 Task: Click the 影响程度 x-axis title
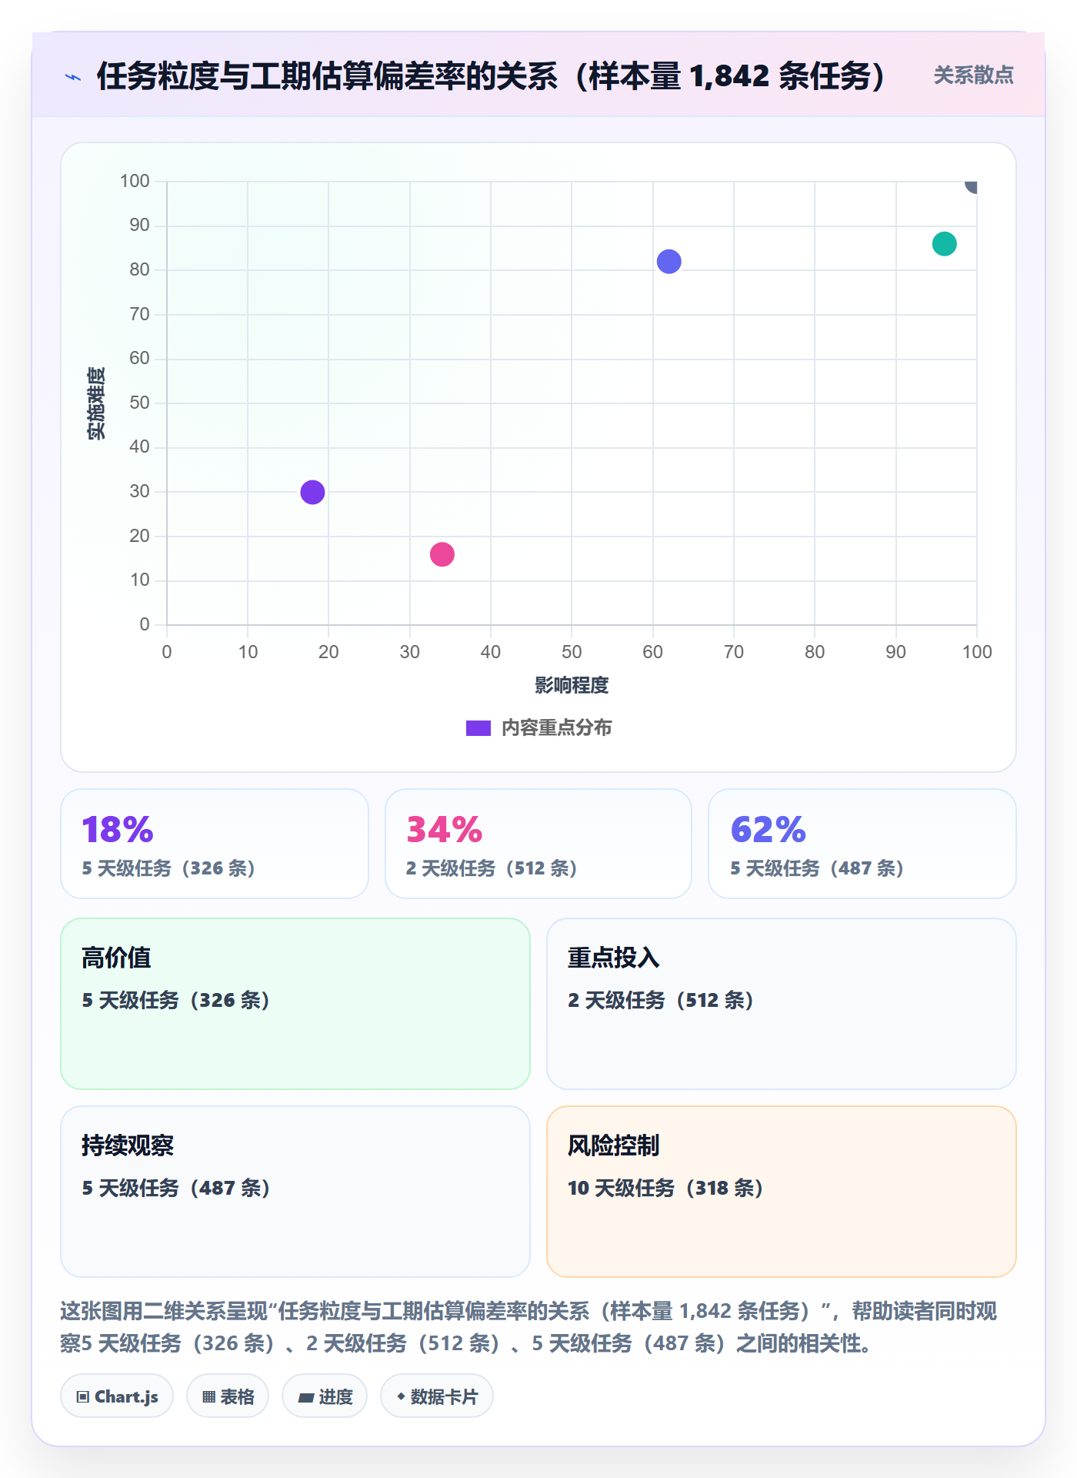click(572, 685)
